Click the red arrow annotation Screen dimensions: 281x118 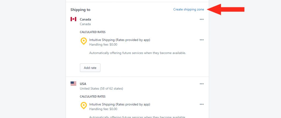[226, 10]
